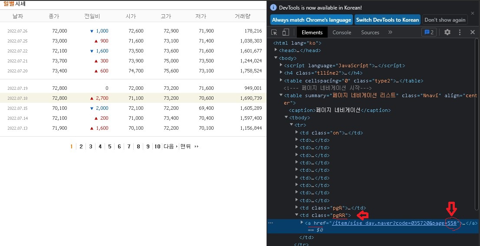Click volume value 1,038,303
Viewport: 480px width, 246px height.
coord(251,41)
